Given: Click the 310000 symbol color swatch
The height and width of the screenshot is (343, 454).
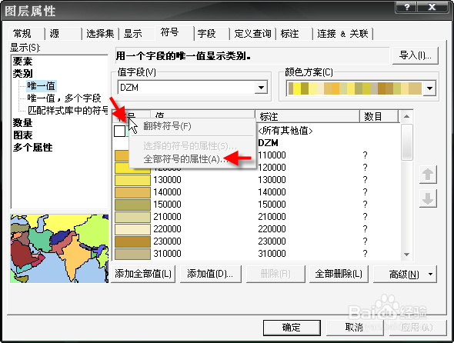Looking at the screenshot, I should [x=132, y=254].
